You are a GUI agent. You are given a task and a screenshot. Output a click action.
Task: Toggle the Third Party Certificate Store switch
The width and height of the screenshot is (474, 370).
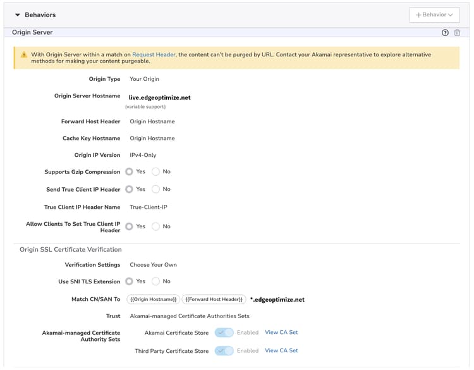coord(224,351)
